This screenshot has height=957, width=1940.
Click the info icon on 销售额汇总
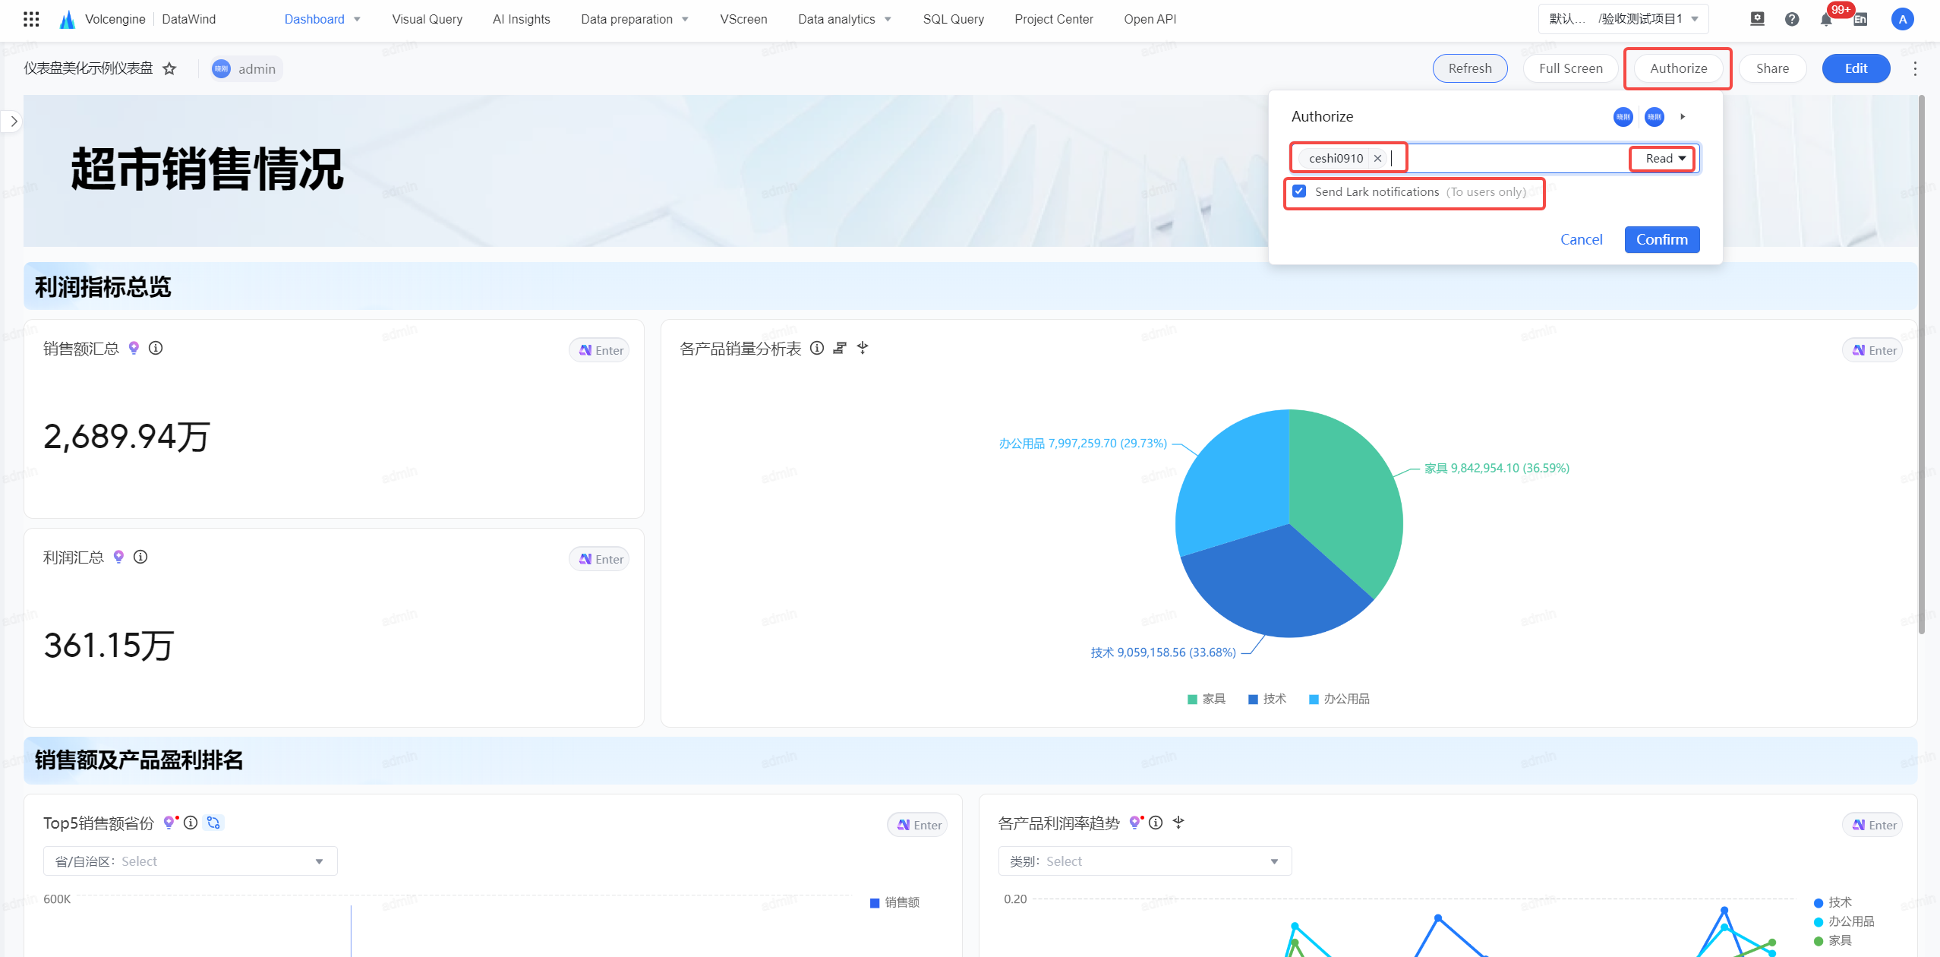point(156,348)
